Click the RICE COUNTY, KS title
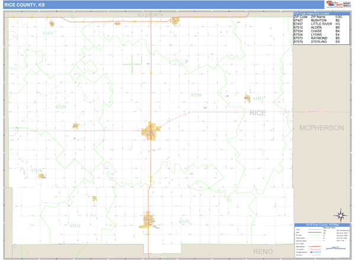 pos(24,5)
